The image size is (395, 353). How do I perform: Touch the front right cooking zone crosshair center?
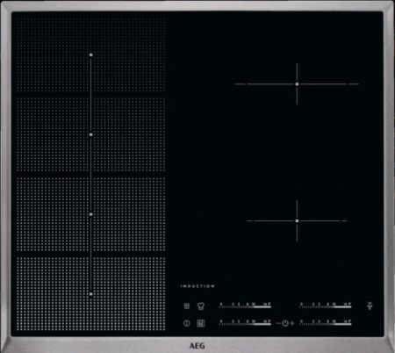pyautogui.click(x=297, y=221)
